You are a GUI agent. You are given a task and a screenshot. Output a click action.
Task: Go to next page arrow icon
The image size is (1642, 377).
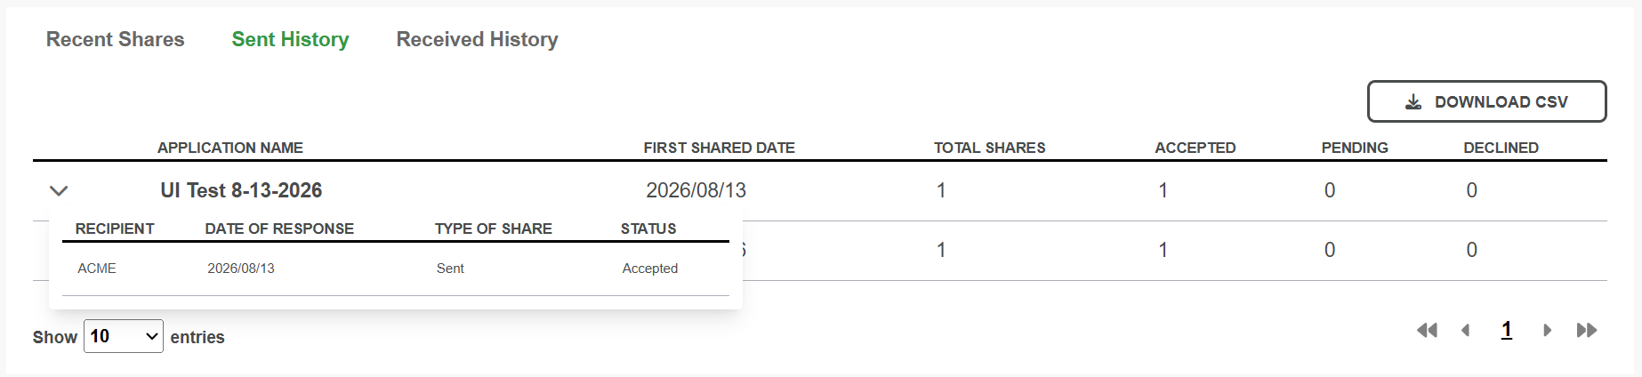pos(1548,331)
